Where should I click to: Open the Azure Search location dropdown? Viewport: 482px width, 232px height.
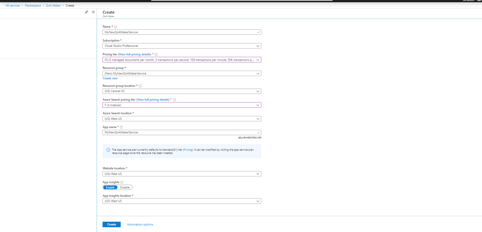click(x=182, y=119)
